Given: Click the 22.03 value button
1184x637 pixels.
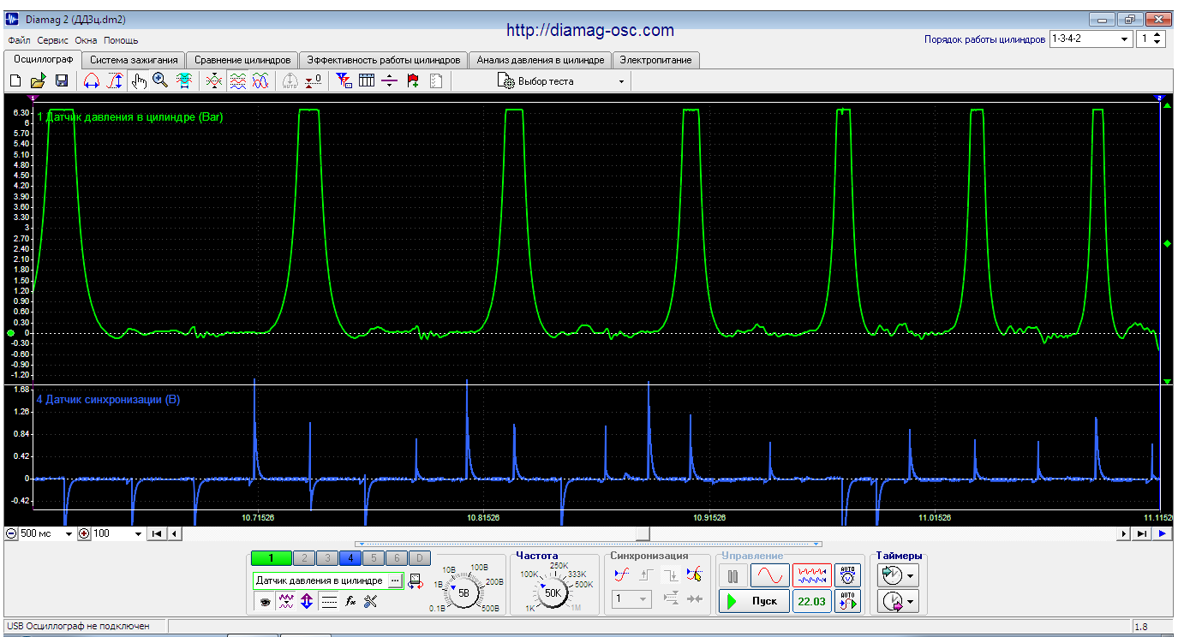Looking at the screenshot, I should (811, 601).
